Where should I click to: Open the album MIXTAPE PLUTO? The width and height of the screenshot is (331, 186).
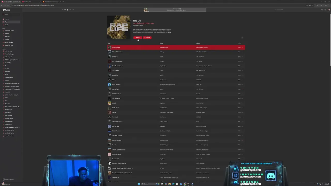tap(201, 71)
